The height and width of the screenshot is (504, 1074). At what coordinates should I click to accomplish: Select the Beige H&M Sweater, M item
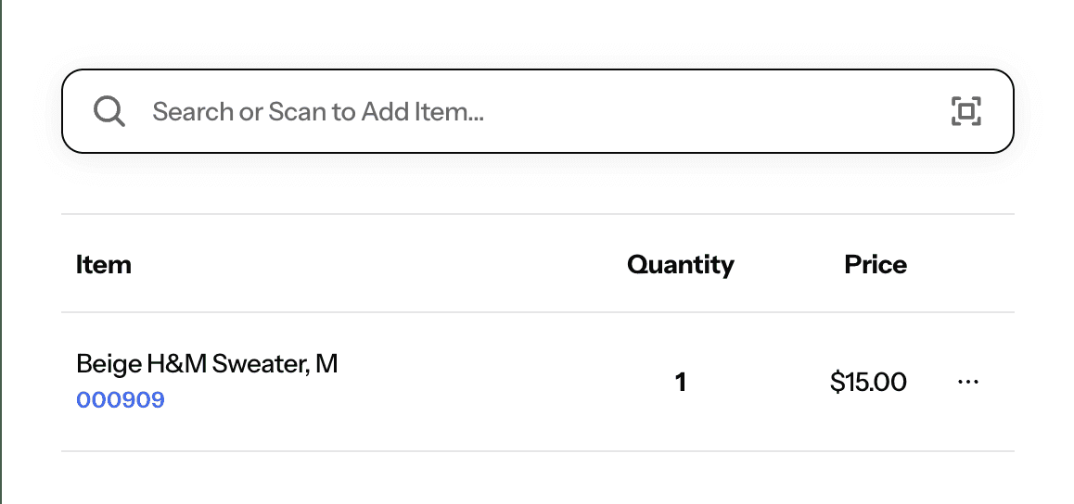[207, 364]
